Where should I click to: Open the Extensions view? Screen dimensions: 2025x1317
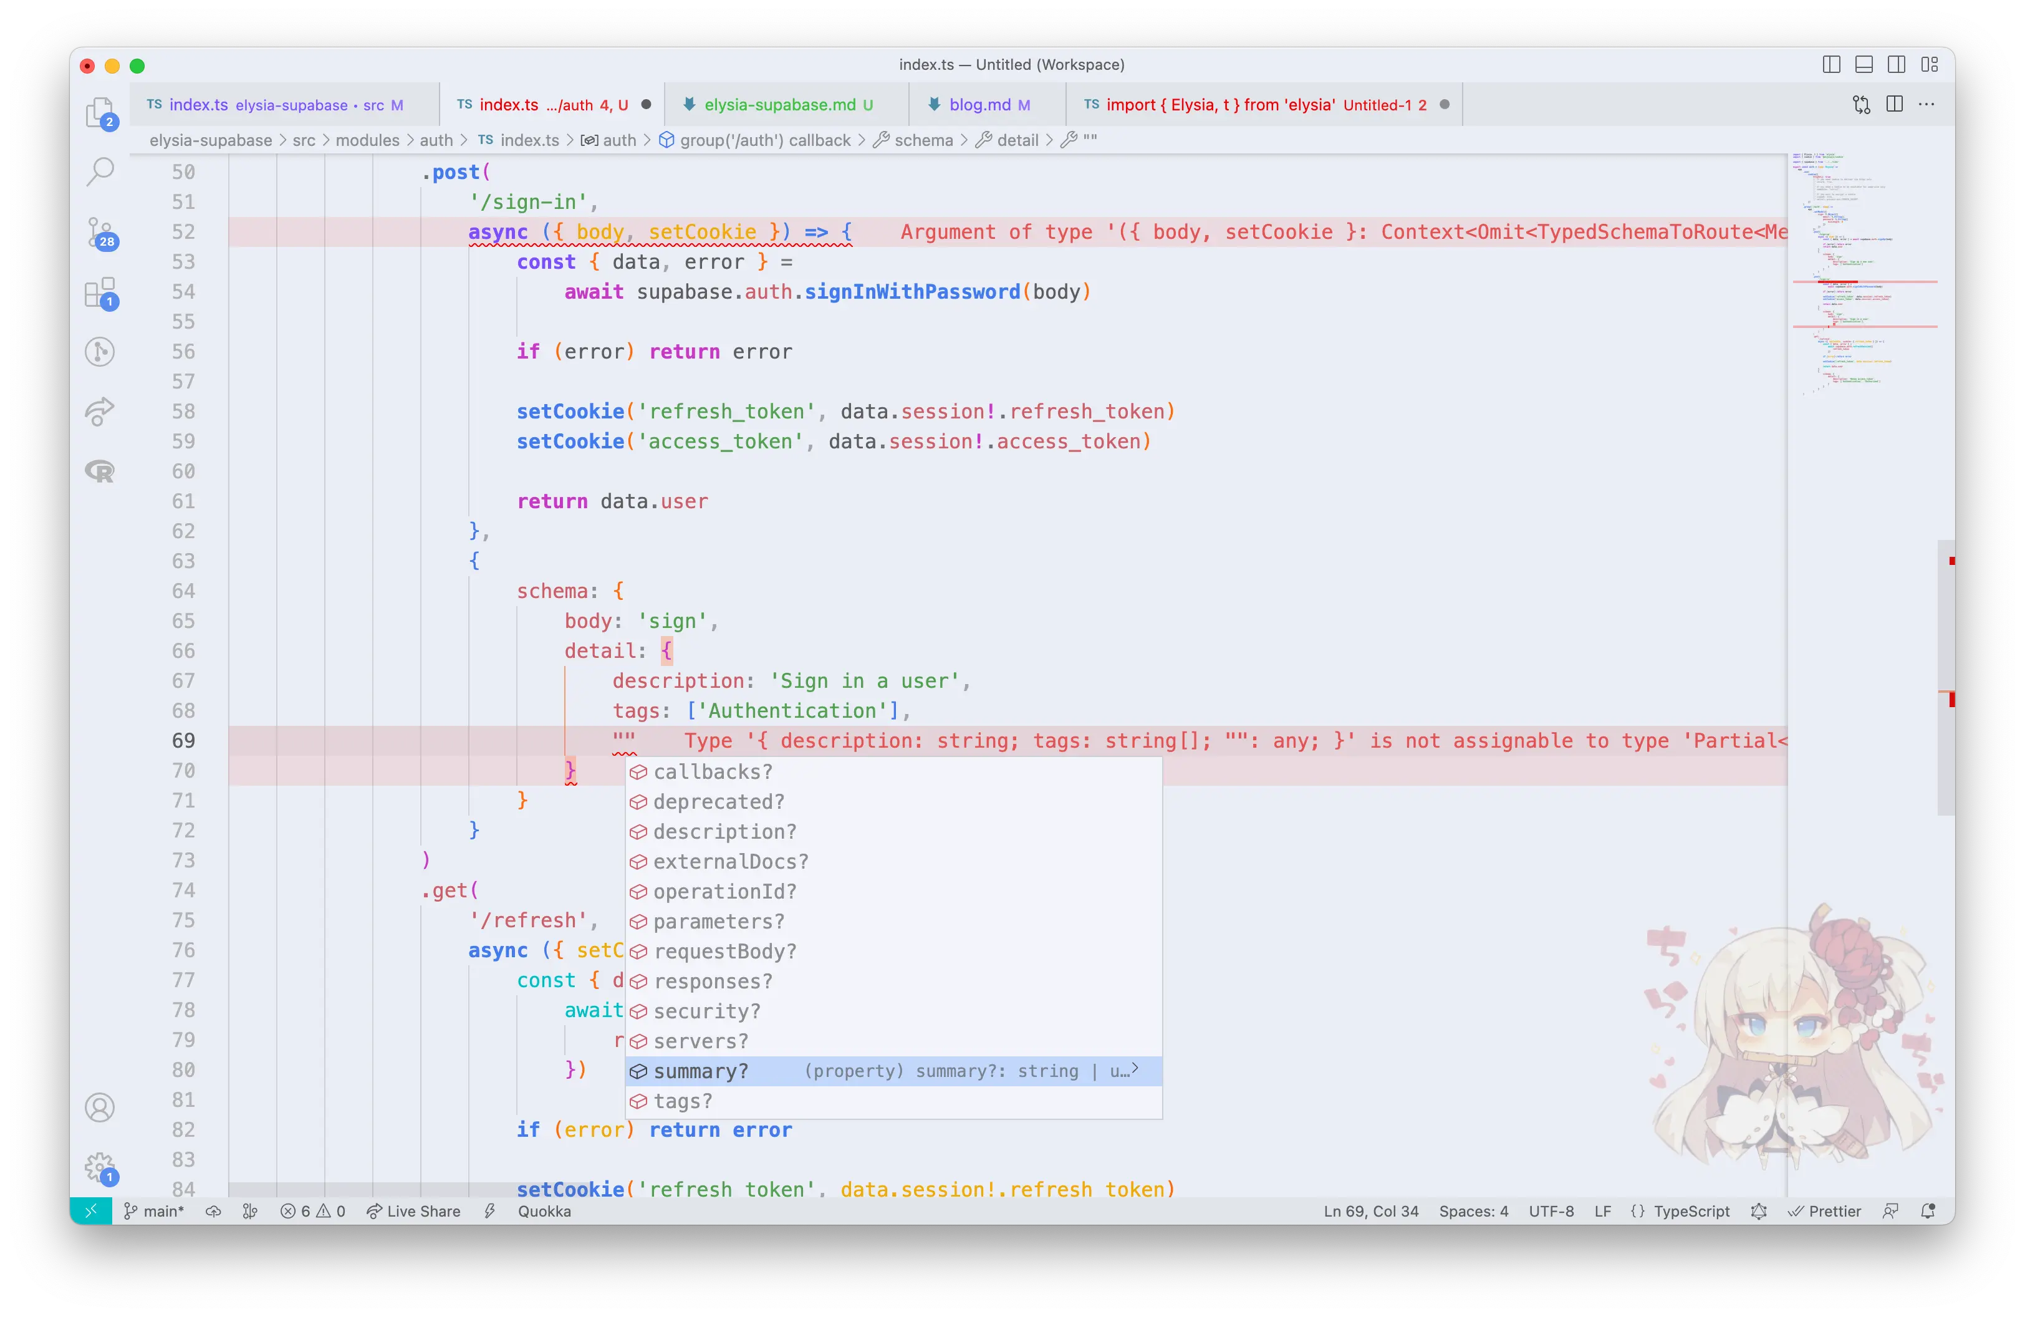point(100,292)
